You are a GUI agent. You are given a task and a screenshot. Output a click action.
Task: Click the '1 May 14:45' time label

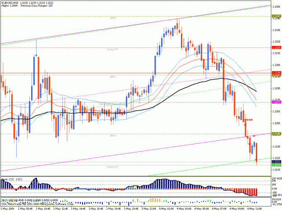(x=78, y=209)
